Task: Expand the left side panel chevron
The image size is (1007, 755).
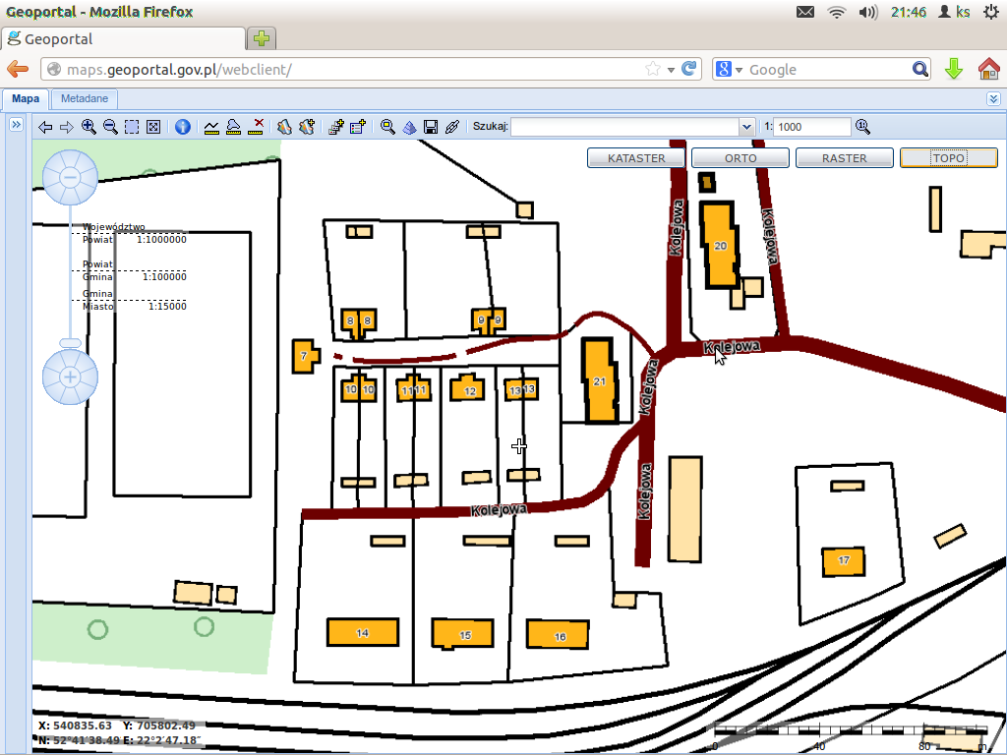Action: (16, 125)
